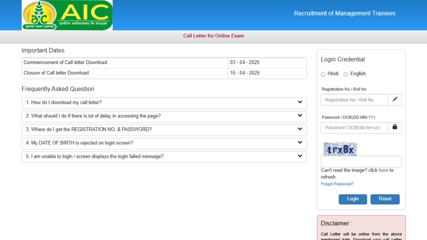Click the AIC logo
The image size is (427, 240).
tap(67, 15)
